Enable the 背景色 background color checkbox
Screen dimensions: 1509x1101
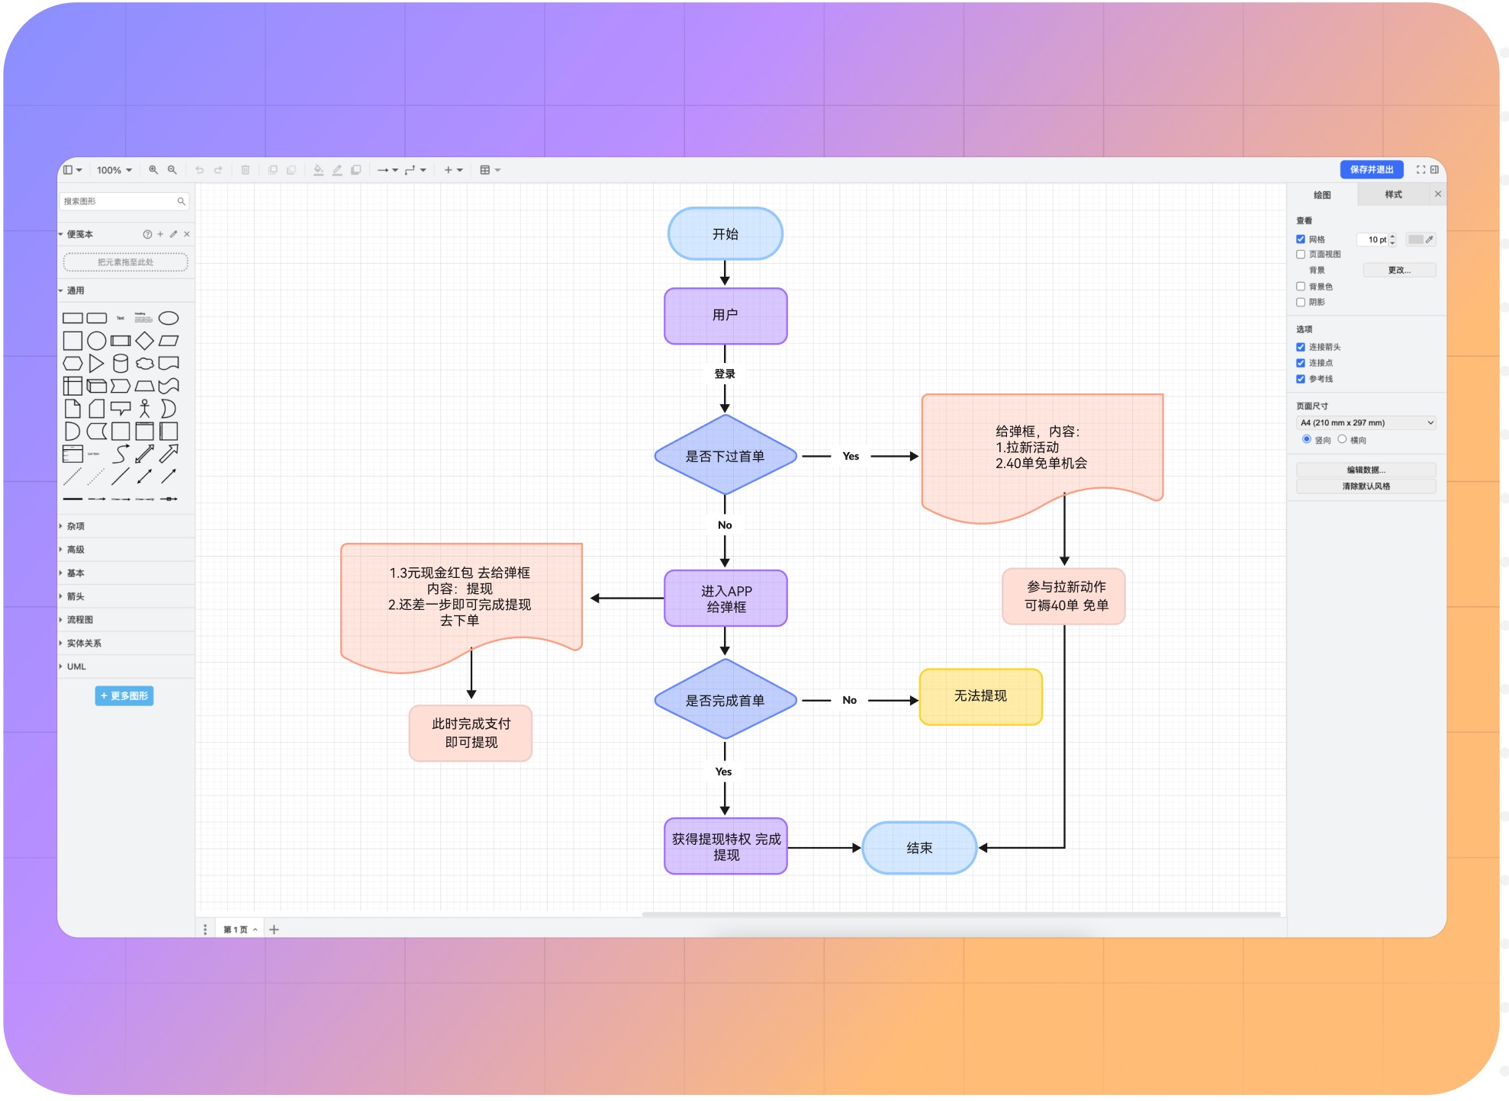(1301, 287)
